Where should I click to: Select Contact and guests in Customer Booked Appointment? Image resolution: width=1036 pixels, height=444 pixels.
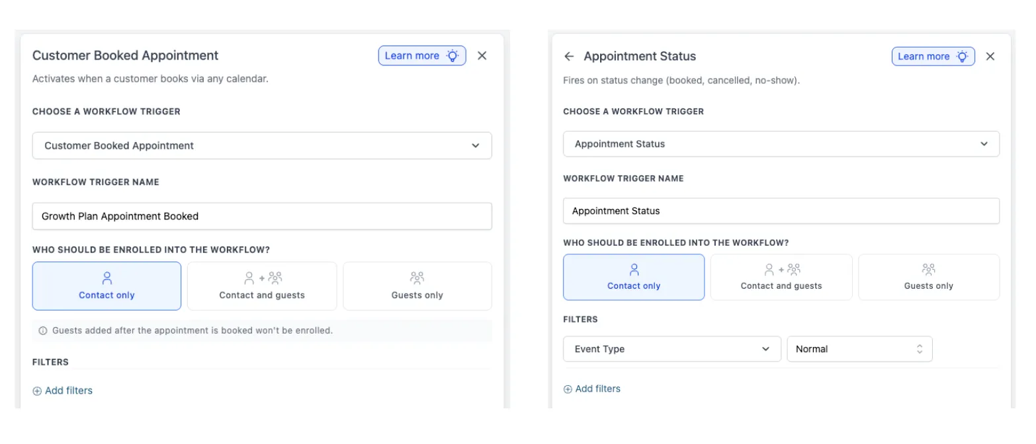[x=262, y=286]
